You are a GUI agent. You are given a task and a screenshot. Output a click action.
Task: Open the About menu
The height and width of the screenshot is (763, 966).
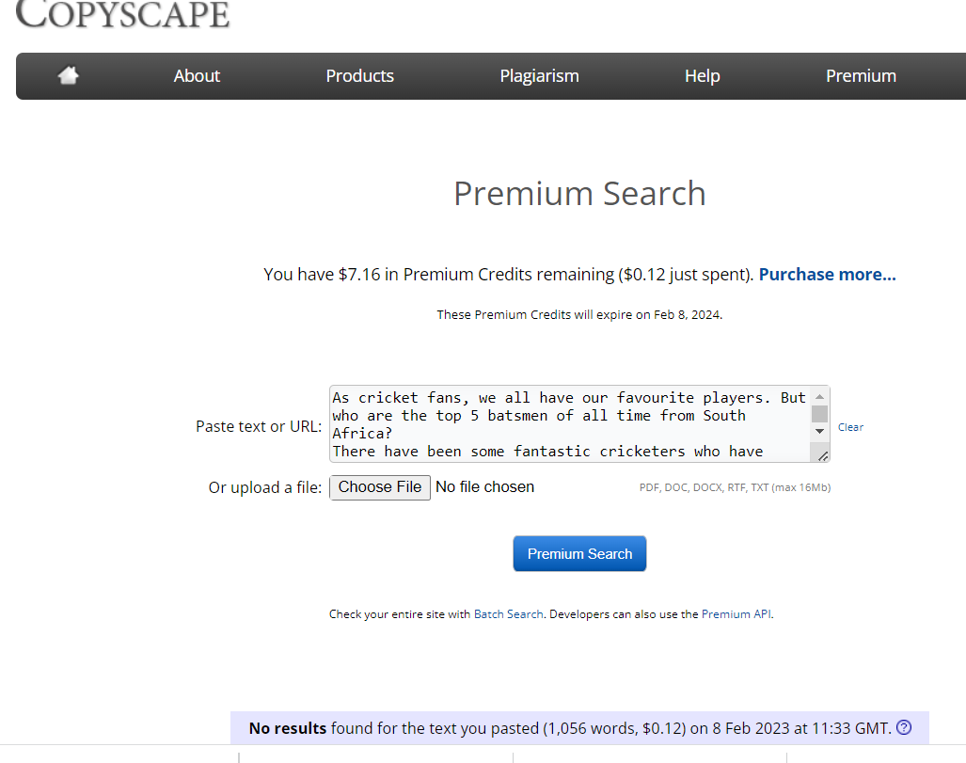(x=197, y=76)
